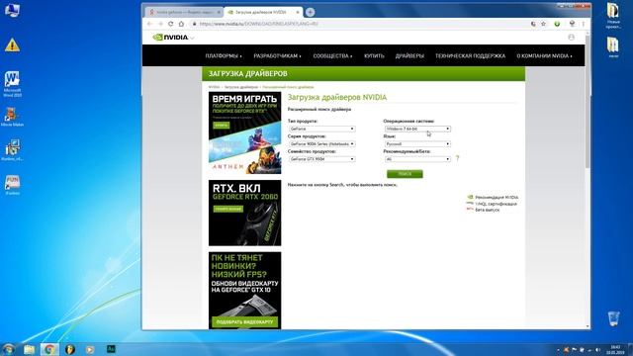Reload the page with the refresh icon
The height and width of the screenshot is (356, 633).
coord(171,24)
